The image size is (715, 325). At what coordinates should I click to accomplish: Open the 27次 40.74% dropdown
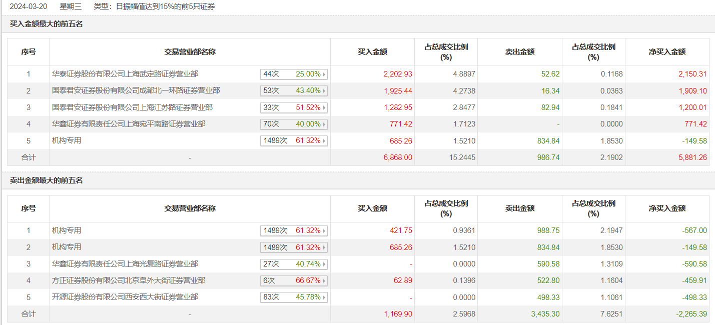[324, 264]
